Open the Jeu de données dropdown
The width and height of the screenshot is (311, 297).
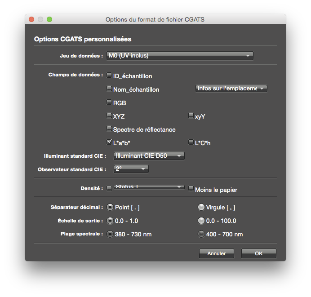click(180, 56)
